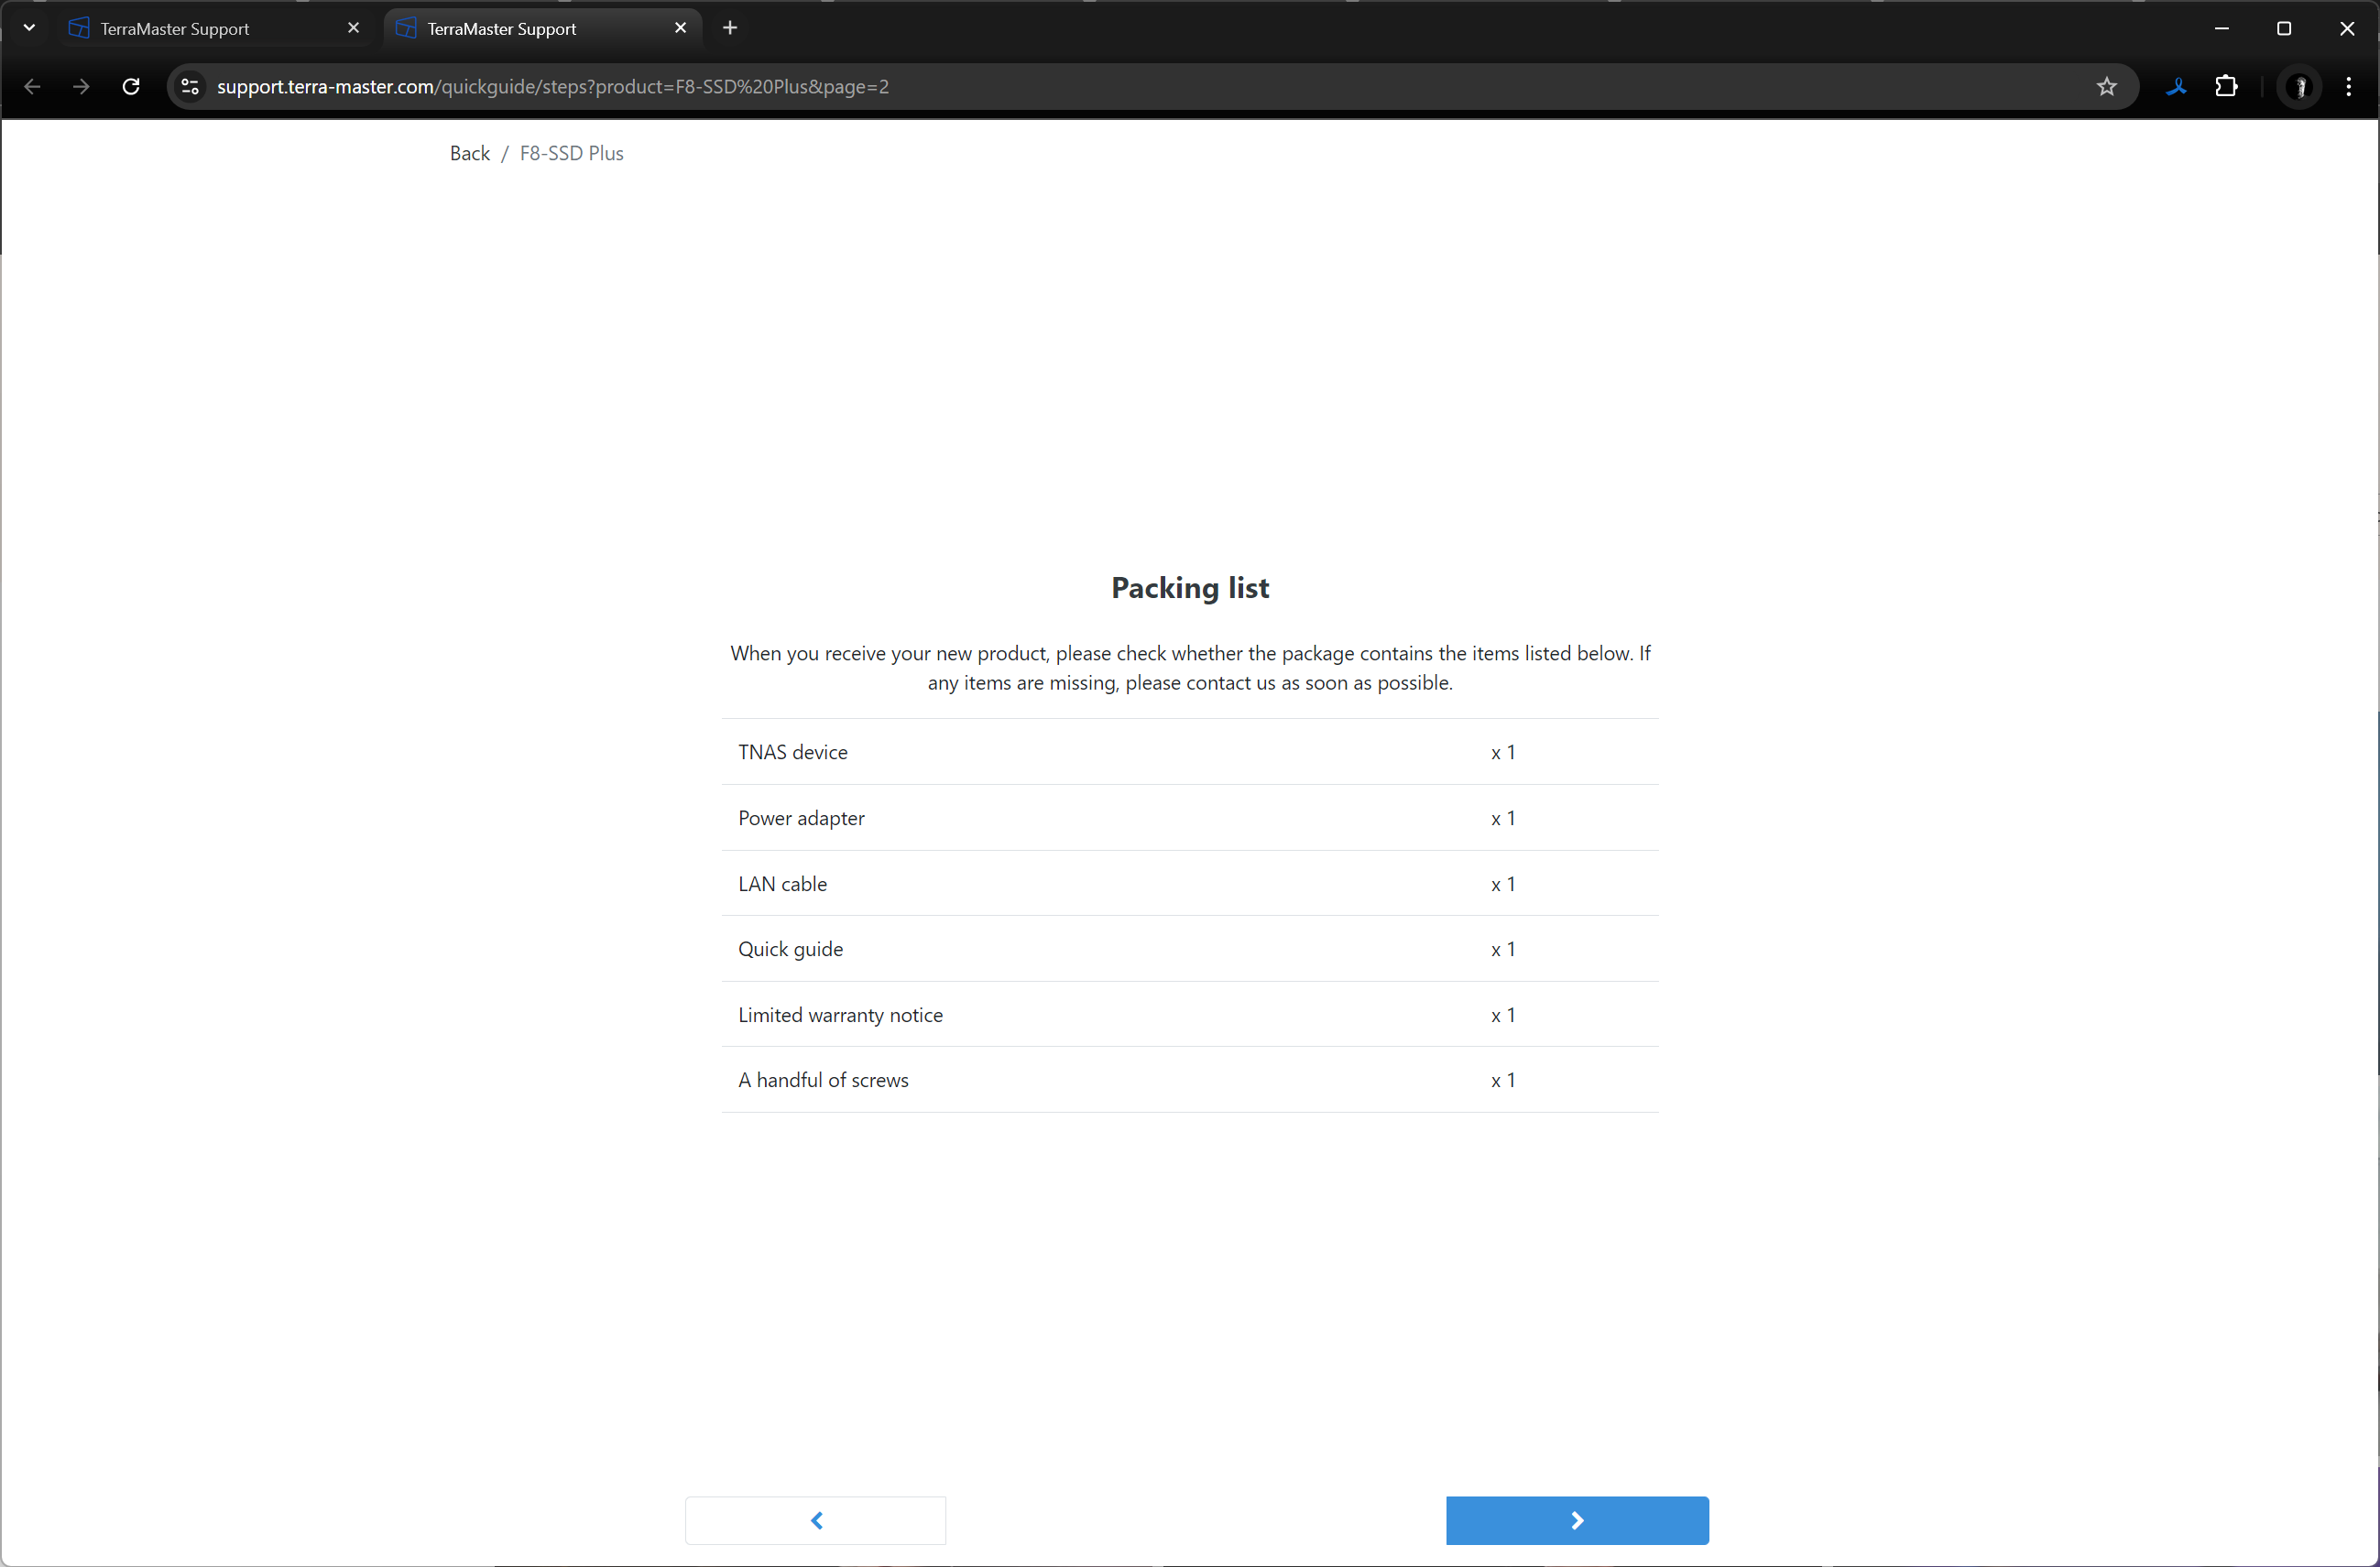Open the site information icon in address bar
The height and width of the screenshot is (1567, 2380).
tap(190, 87)
